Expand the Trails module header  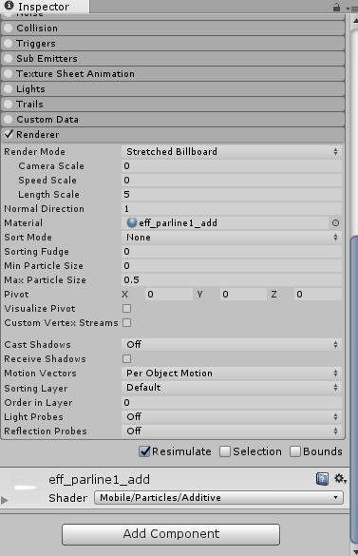click(x=173, y=105)
